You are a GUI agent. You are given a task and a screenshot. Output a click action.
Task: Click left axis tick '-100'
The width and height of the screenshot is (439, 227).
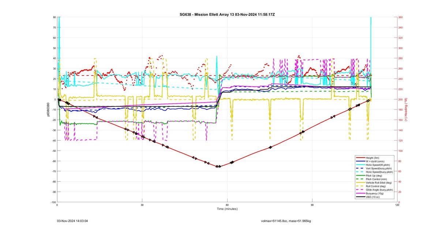53,202
